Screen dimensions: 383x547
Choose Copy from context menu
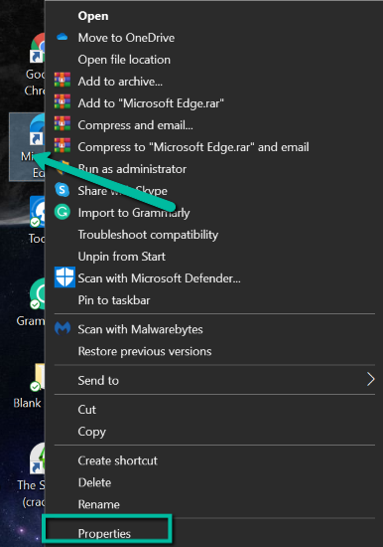[91, 433]
